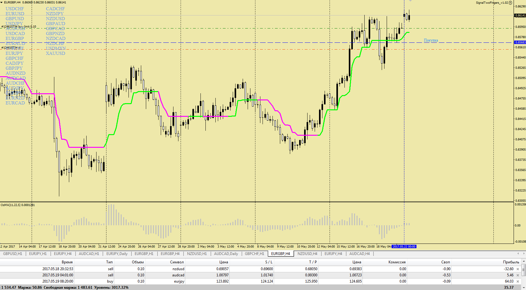
Task: Click the GBPAUD symbol label on chart
Action: 56,24
